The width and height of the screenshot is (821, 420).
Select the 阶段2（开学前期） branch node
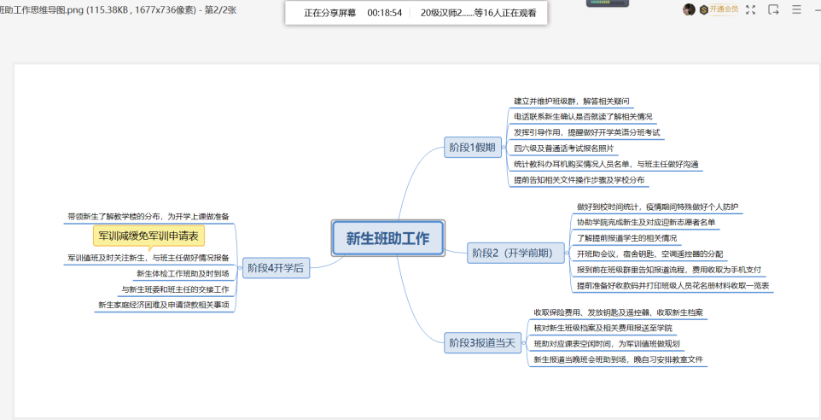(x=517, y=252)
